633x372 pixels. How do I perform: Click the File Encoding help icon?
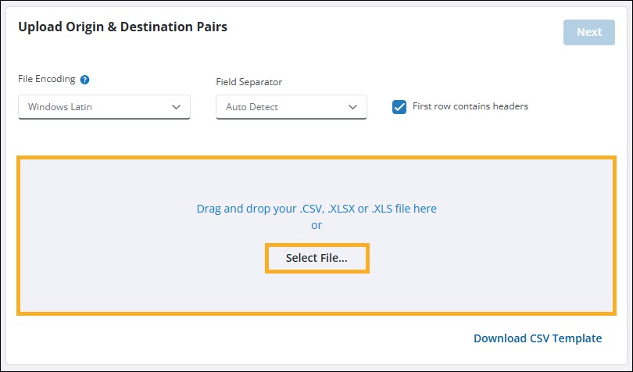point(84,80)
